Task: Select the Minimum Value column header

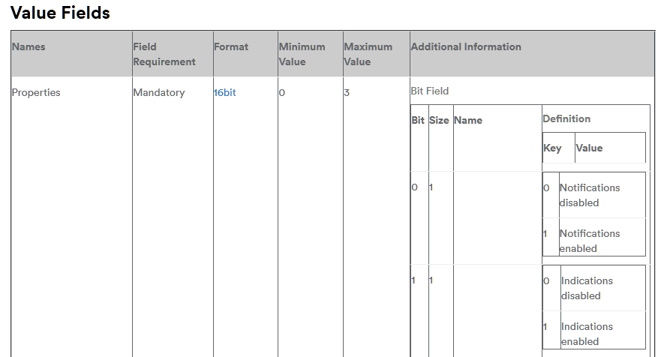Action: click(302, 54)
